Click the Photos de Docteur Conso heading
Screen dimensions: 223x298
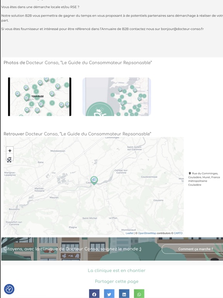78,62
